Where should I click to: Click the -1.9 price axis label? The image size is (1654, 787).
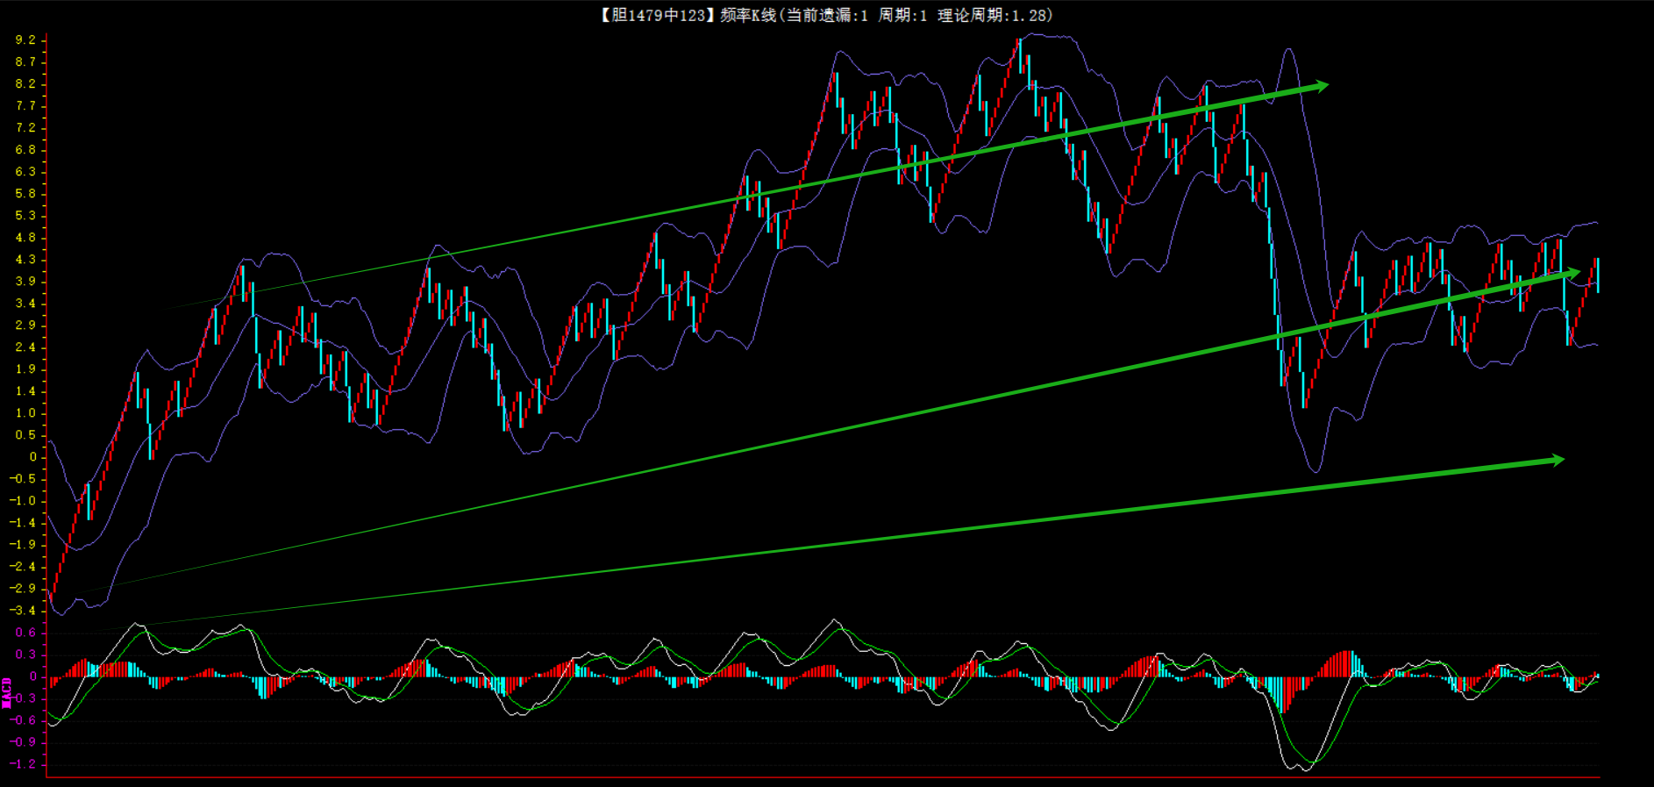pos(24,545)
